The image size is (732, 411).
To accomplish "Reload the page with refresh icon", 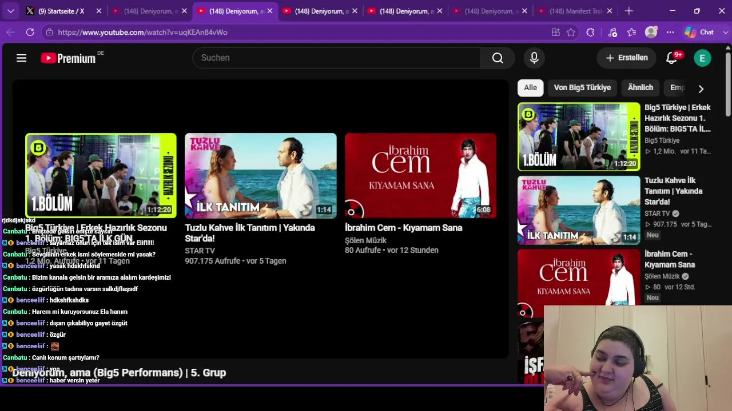I will [30, 33].
